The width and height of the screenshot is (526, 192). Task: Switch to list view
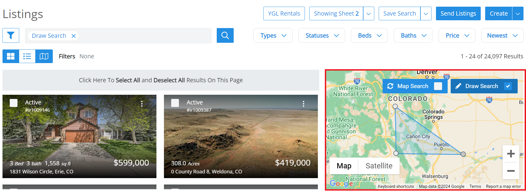pyautogui.click(x=27, y=56)
